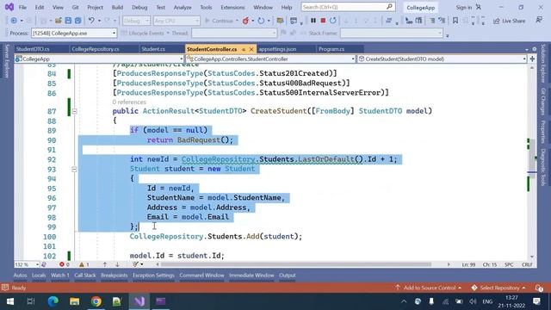Click the Open File folder icon

coord(58,21)
